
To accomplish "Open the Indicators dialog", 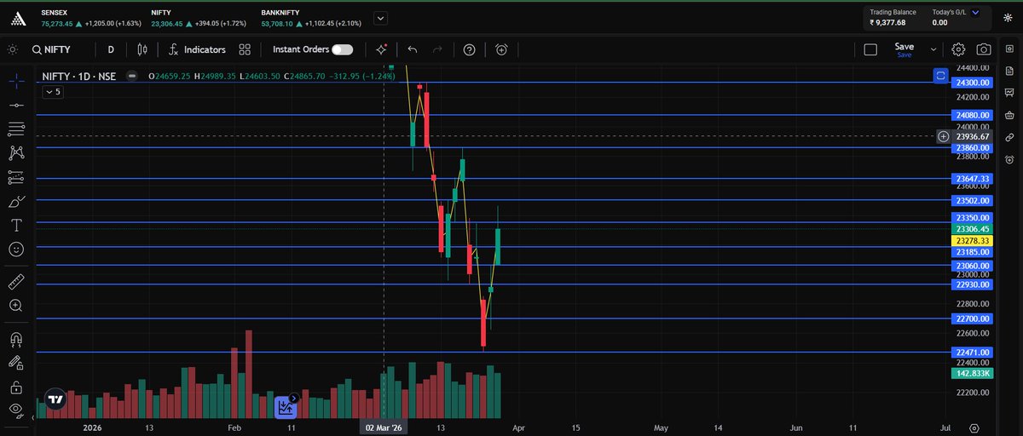I will click(197, 49).
